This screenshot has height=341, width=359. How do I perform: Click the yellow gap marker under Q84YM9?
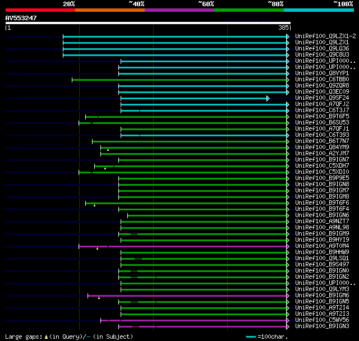point(108,150)
